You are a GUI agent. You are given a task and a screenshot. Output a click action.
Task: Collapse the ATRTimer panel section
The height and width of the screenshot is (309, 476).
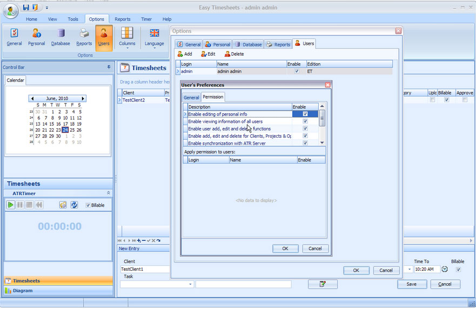pyautogui.click(x=108, y=193)
